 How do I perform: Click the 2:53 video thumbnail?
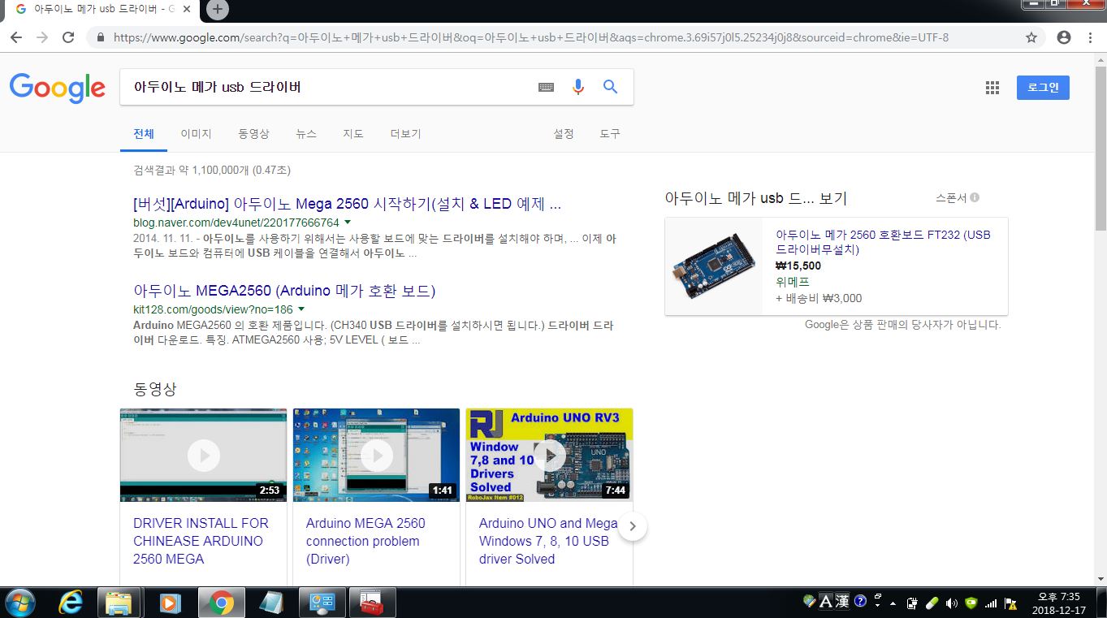tap(203, 455)
